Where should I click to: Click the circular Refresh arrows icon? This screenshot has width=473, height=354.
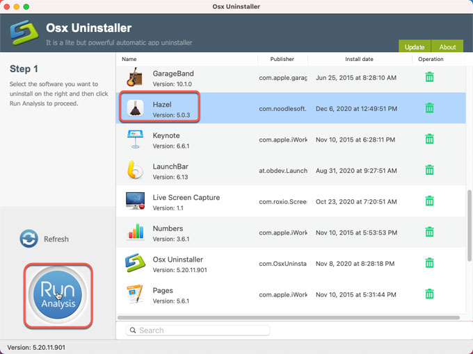(29, 239)
